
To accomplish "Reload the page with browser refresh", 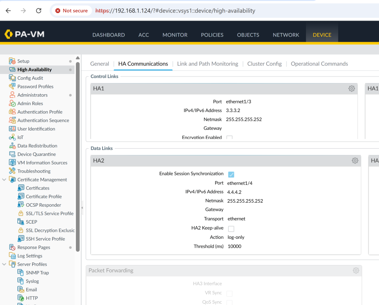I will point(38,11).
